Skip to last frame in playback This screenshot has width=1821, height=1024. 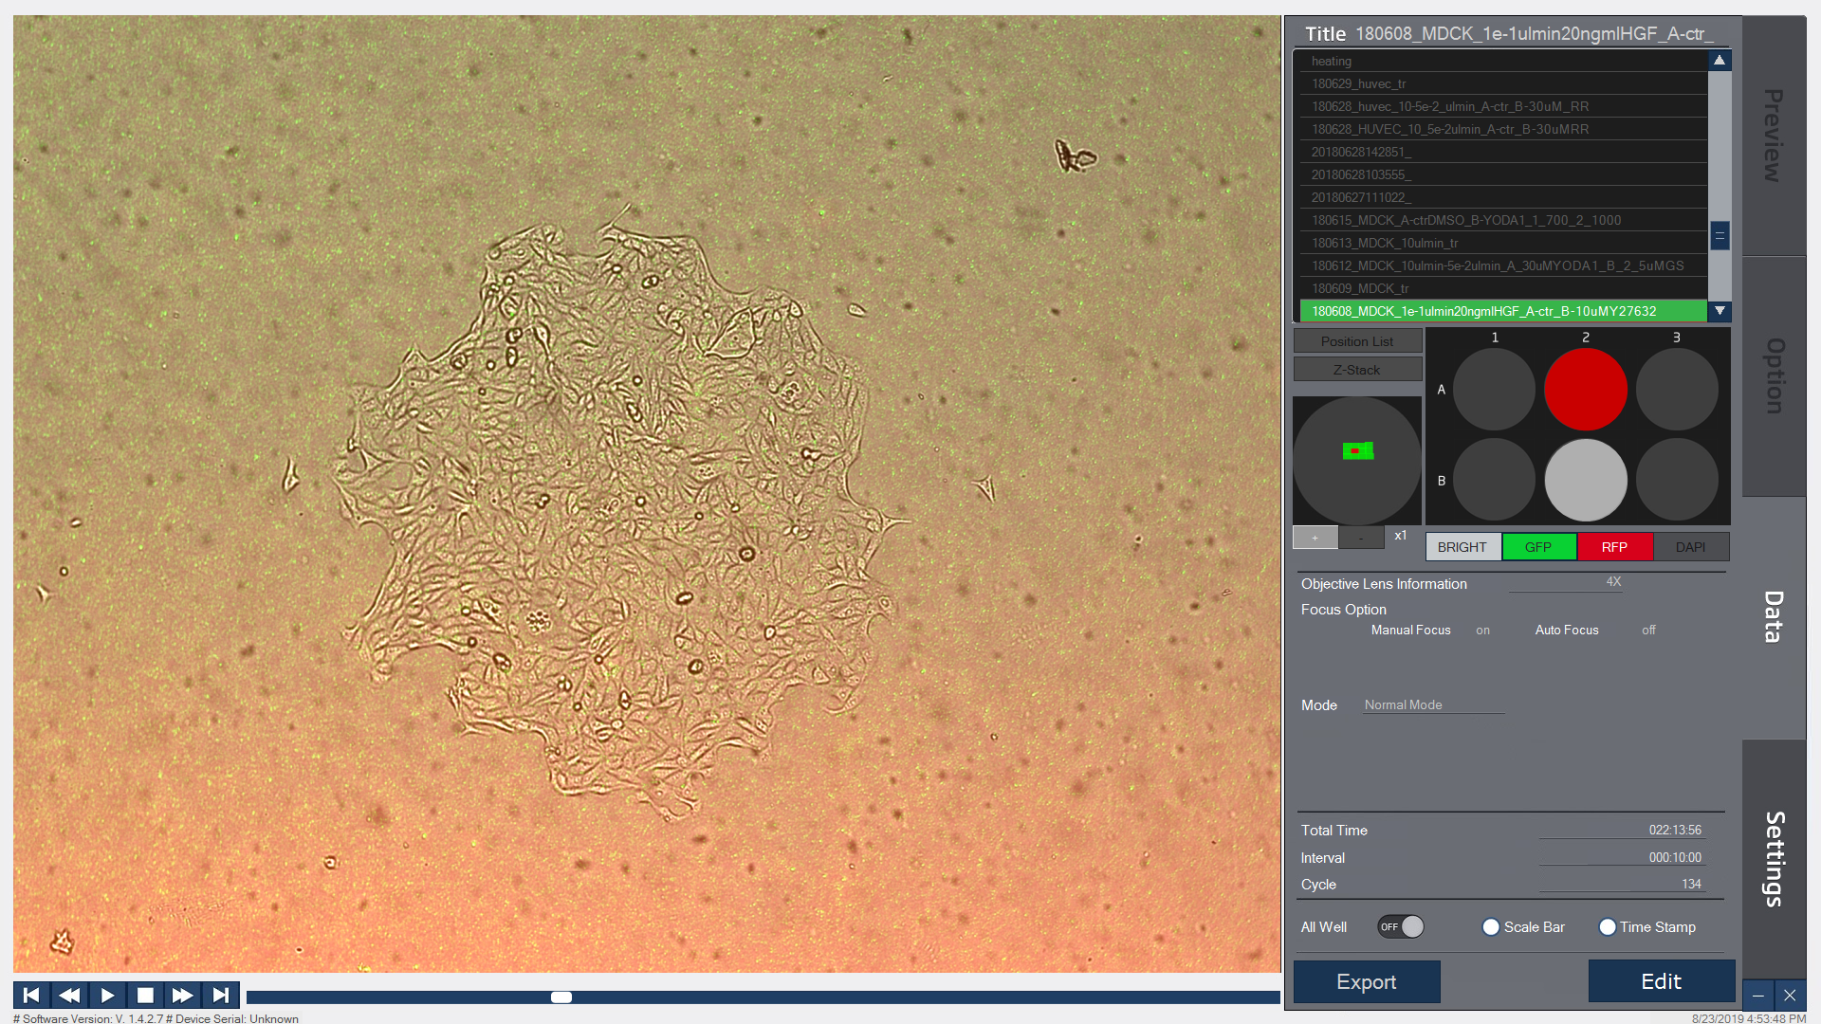click(220, 995)
